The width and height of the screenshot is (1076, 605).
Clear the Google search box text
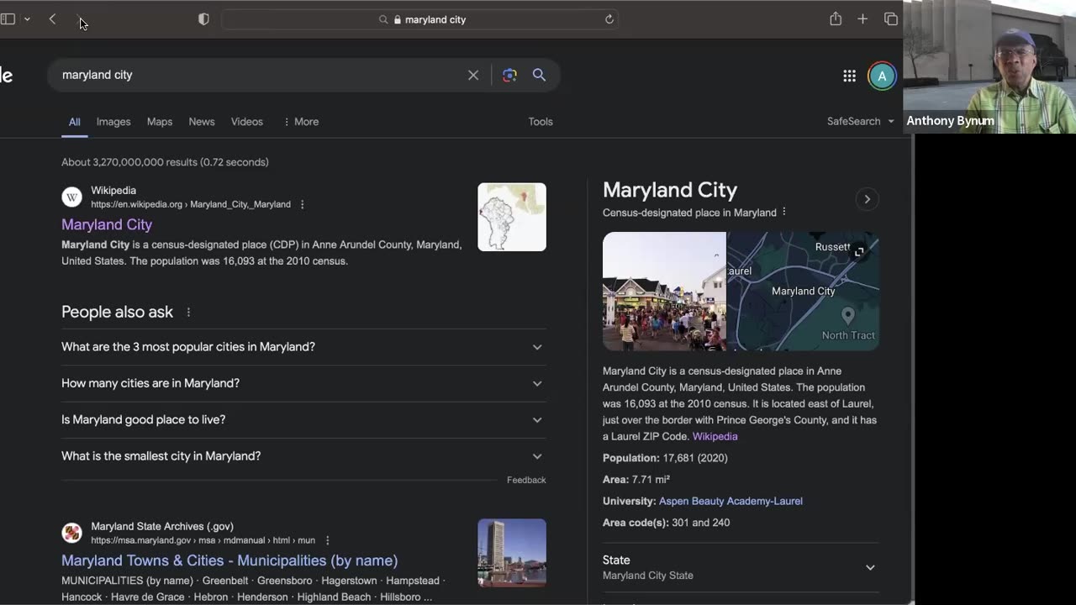click(x=473, y=75)
